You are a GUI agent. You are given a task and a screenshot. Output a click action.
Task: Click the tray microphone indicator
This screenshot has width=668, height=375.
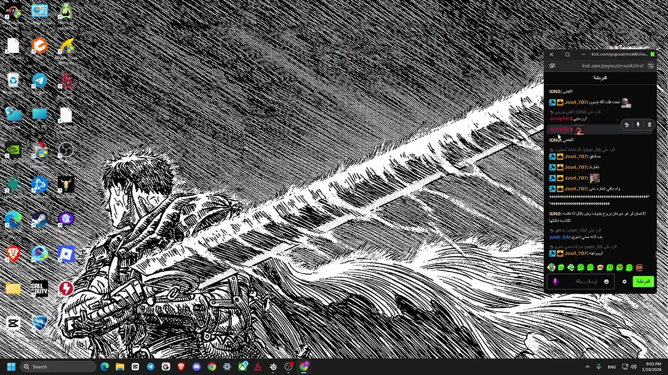(x=599, y=367)
